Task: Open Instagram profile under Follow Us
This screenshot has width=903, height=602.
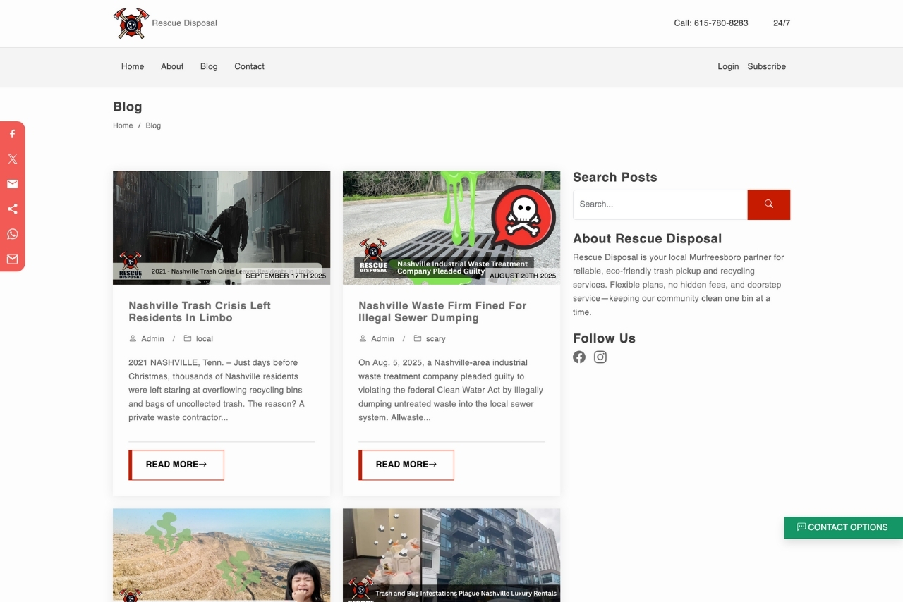Action: (x=600, y=357)
